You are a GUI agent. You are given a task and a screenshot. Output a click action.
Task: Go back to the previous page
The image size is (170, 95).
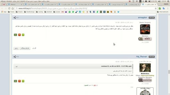(x=2, y=8)
